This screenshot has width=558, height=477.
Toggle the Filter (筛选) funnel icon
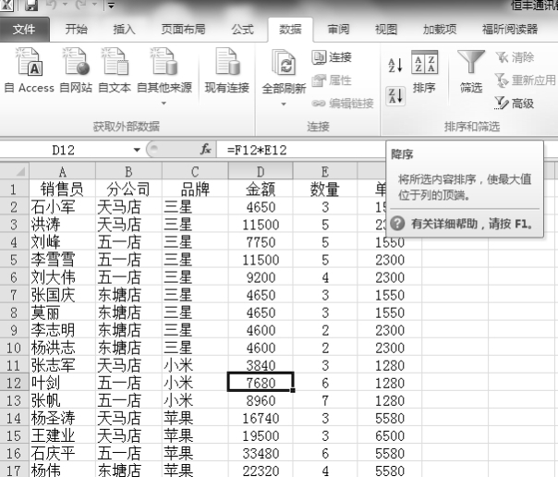pyautogui.click(x=471, y=62)
